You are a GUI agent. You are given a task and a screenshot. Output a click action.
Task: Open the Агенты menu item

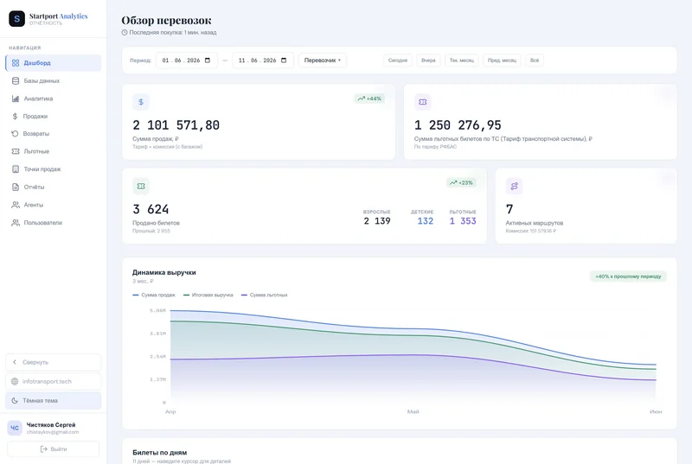pos(54,205)
